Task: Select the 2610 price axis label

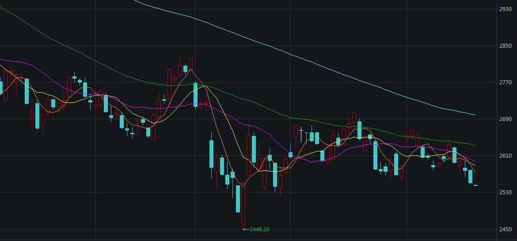Action: [x=506, y=156]
